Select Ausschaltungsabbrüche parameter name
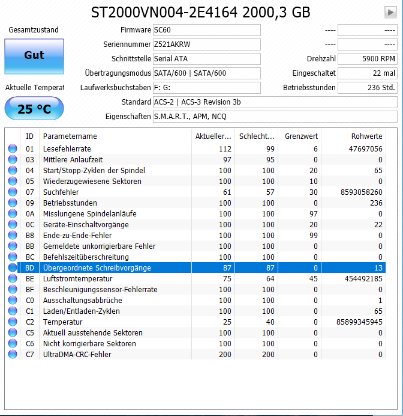 pos(83,301)
